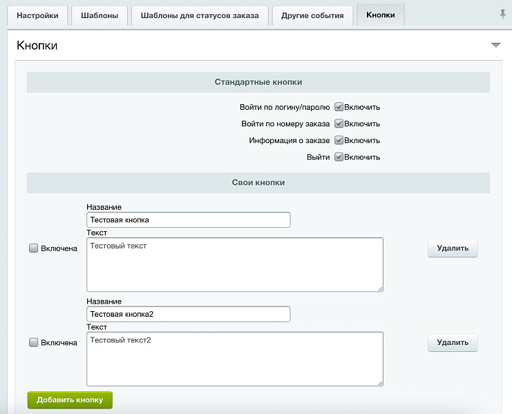Click the pin icon at top right
Image resolution: width=512 pixels, height=414 pixels.
(502, 14)
